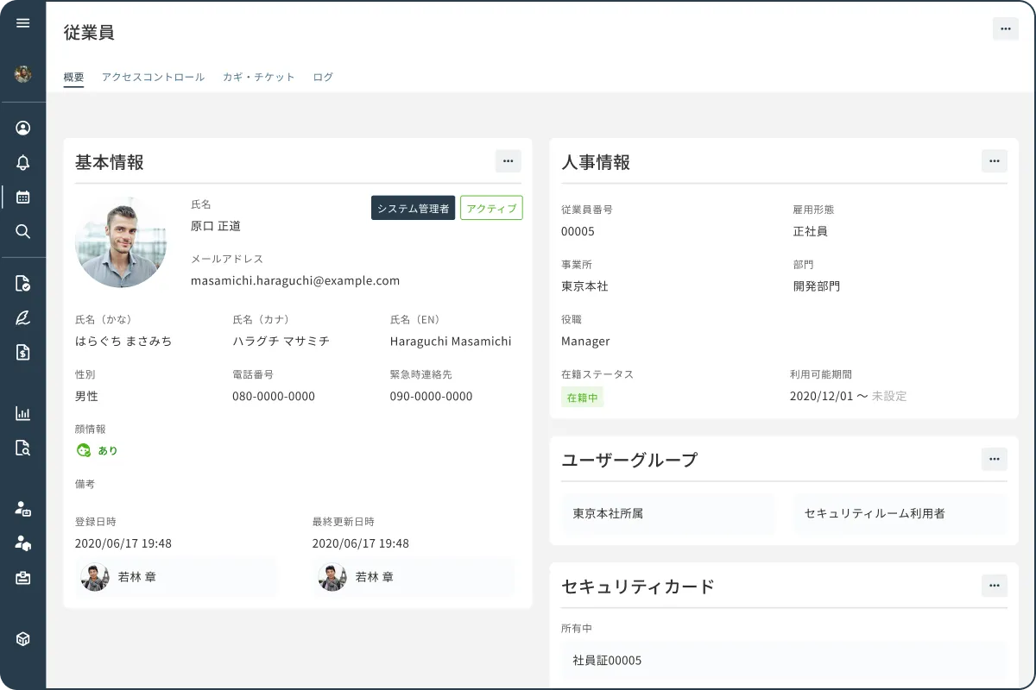Screen dimensions: 1036x690
Task: Click email masamichi.haraguchi@example.com
Action: coord(295,280)
